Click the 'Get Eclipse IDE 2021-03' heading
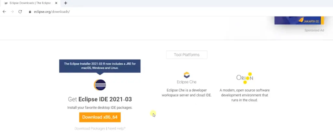The width and height of the screenshot is (333, 138). click(100, 99)
